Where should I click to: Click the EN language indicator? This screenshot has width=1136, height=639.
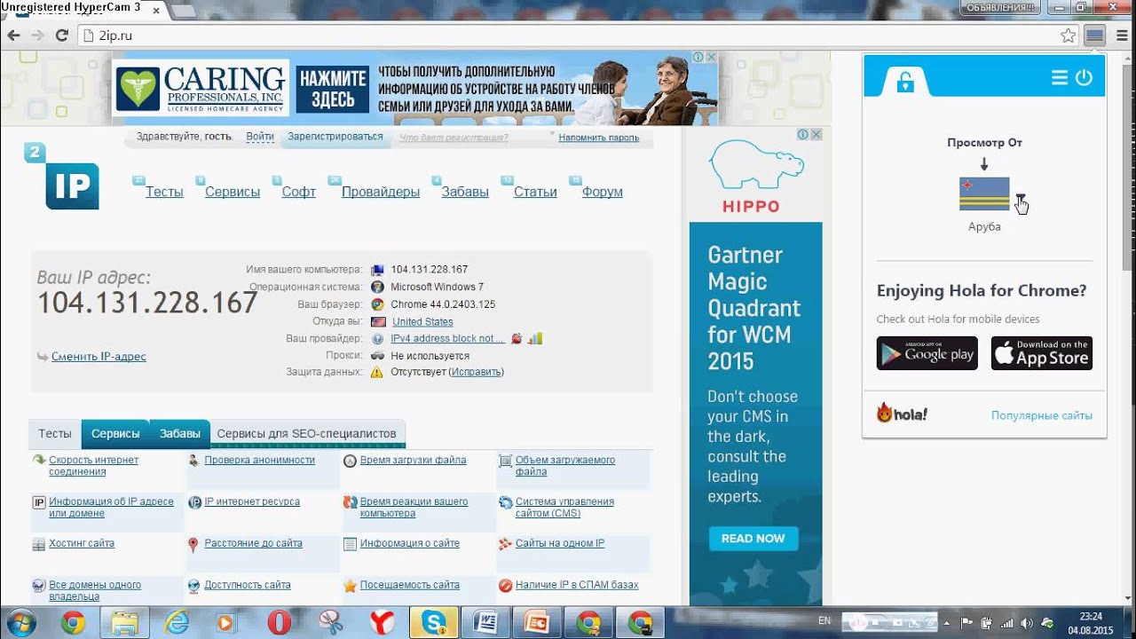pyautogui.click(x=824, y=620)
